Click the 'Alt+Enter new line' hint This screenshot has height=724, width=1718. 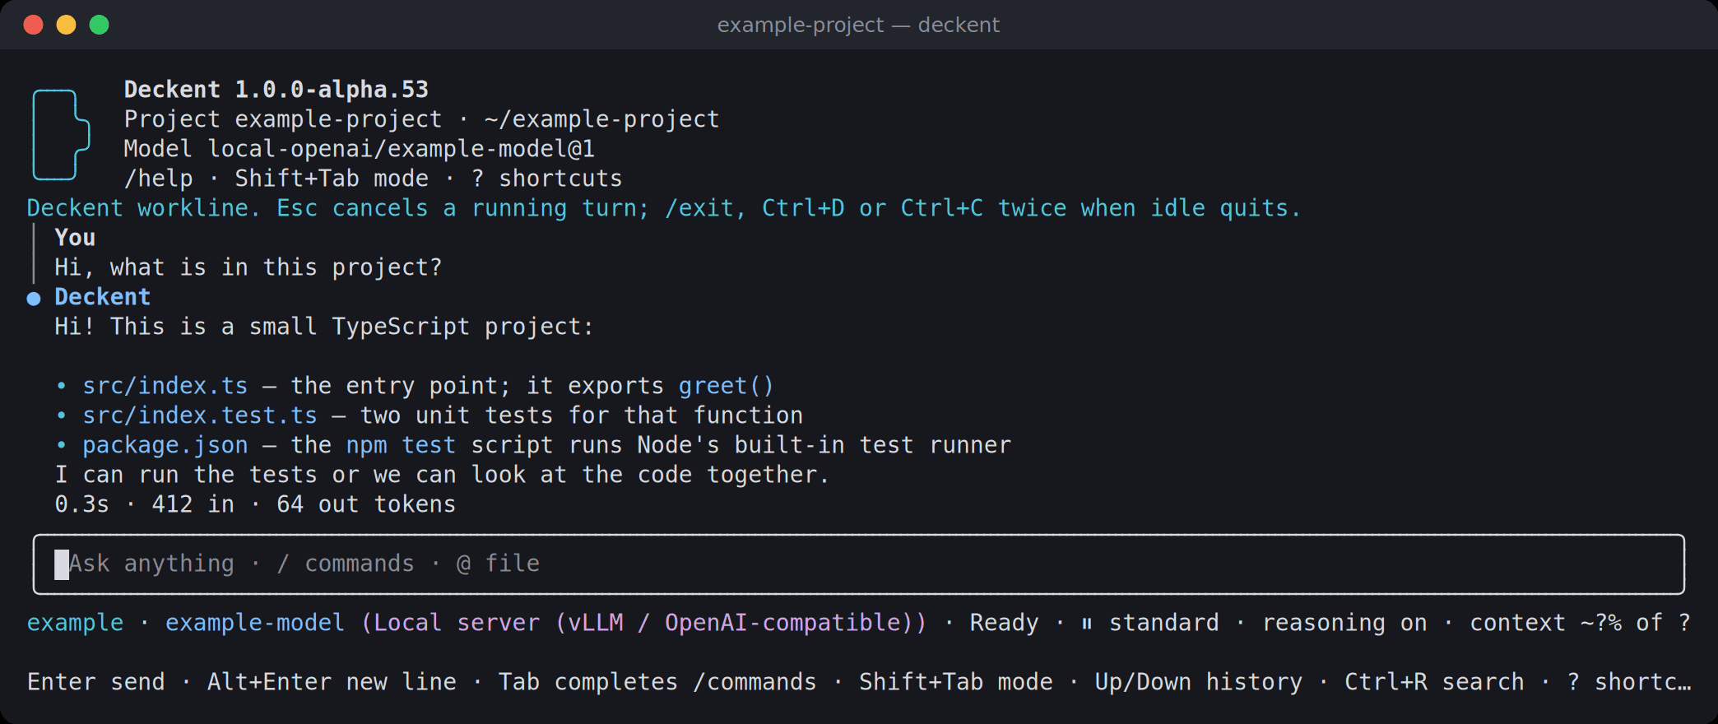click(x=332, y=682)
